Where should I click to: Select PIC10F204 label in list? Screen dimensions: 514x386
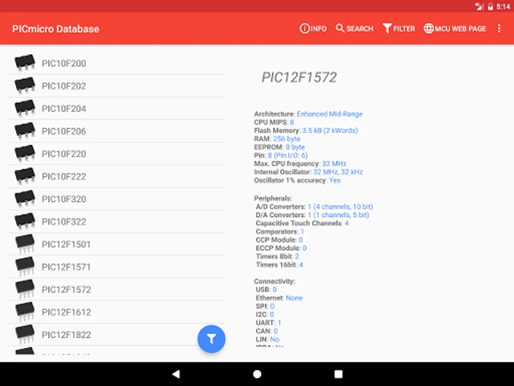coord(64,109)
